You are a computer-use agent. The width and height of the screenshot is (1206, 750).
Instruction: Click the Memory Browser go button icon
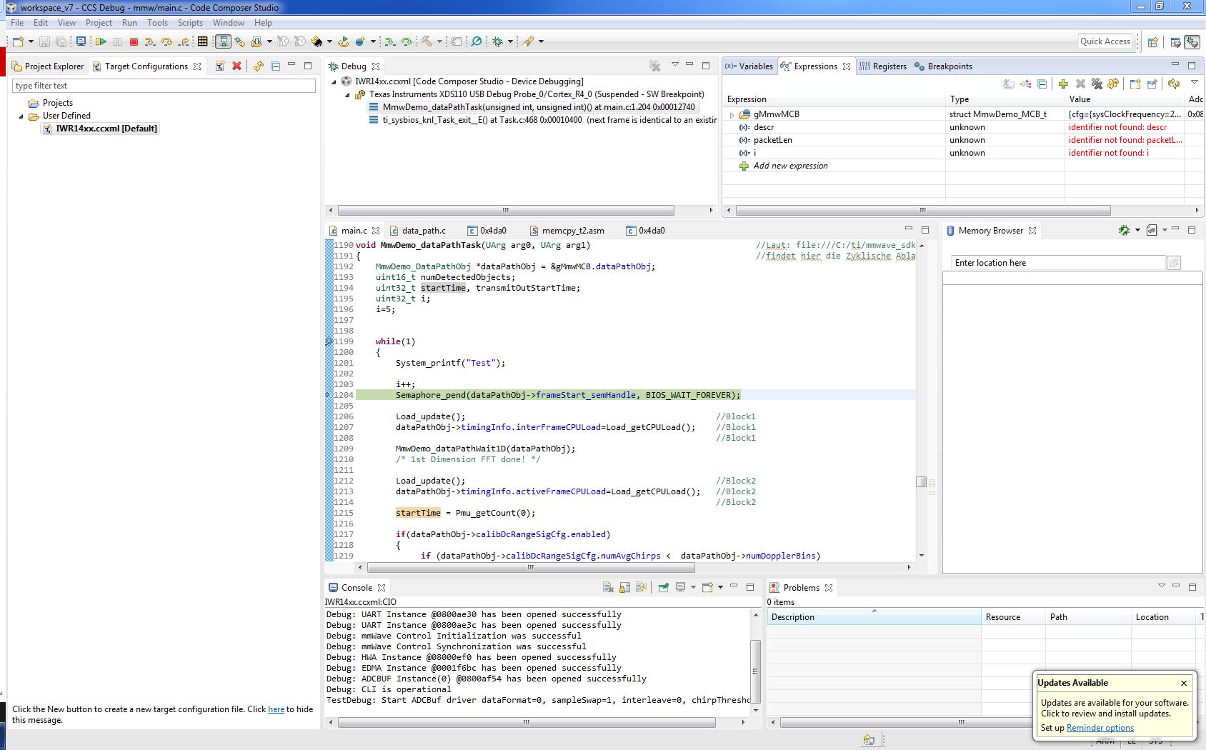click(x=1173, y=263)
